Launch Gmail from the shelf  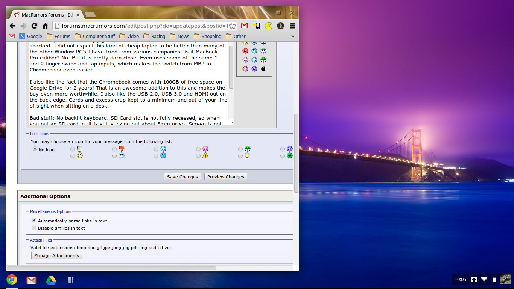pos(32,280)
